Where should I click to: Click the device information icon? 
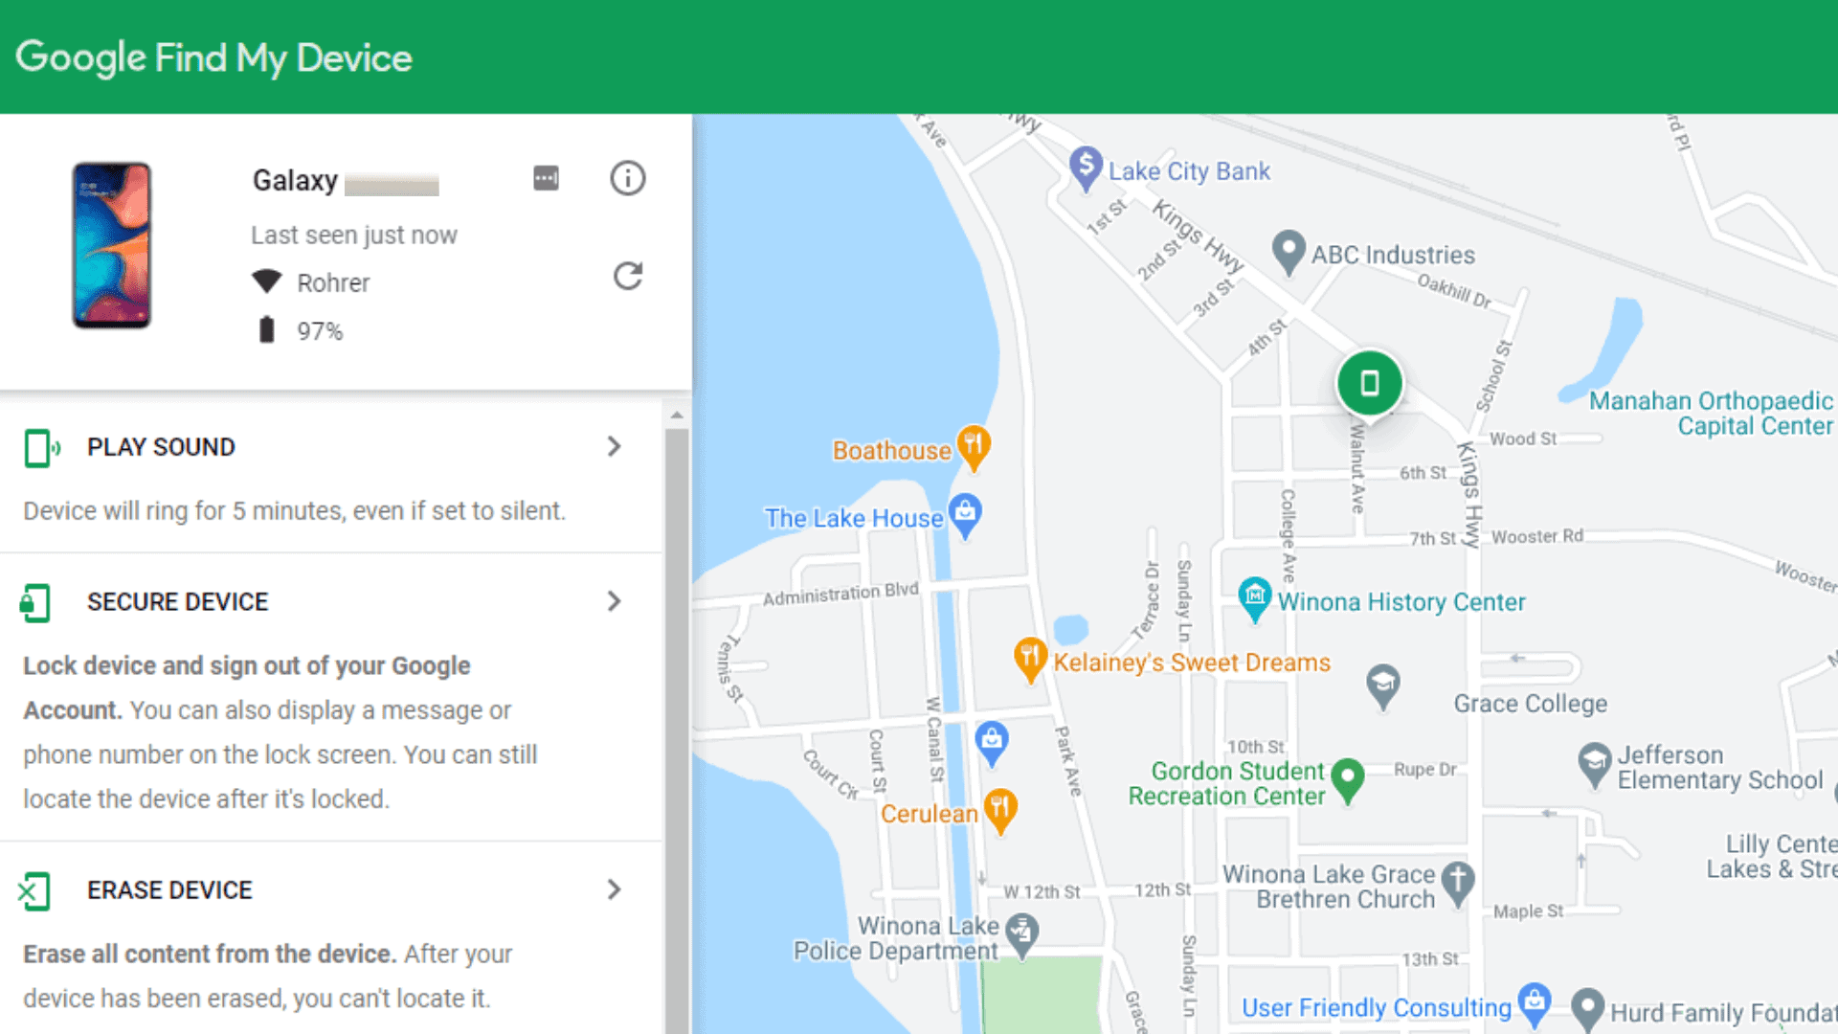[627, 178]
